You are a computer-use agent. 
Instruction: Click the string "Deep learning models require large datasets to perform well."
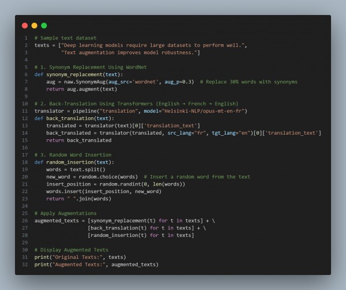[x=153, y=45]
